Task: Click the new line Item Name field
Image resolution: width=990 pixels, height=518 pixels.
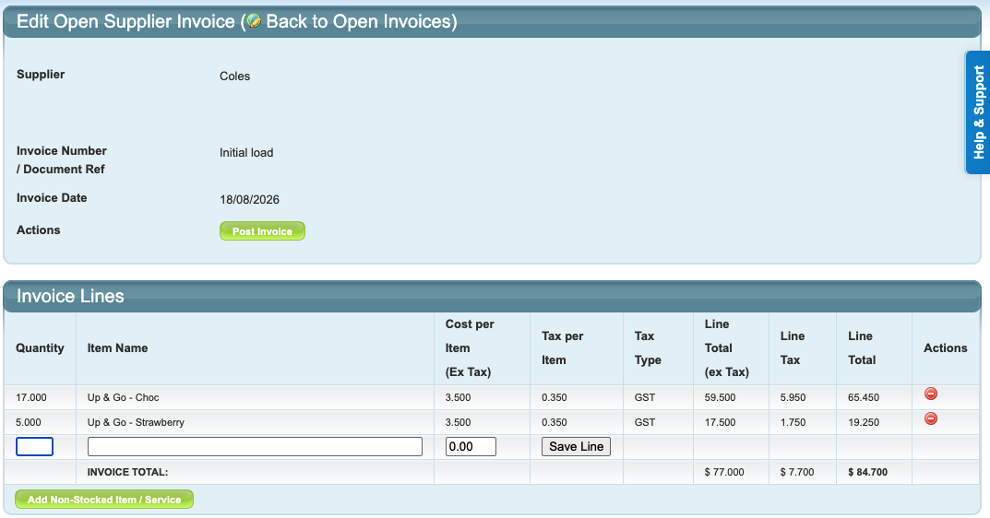Action: [255, 447]
